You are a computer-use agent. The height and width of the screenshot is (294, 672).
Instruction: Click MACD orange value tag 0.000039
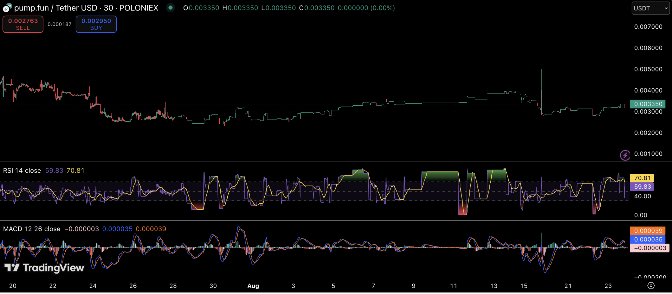[648, 231]
